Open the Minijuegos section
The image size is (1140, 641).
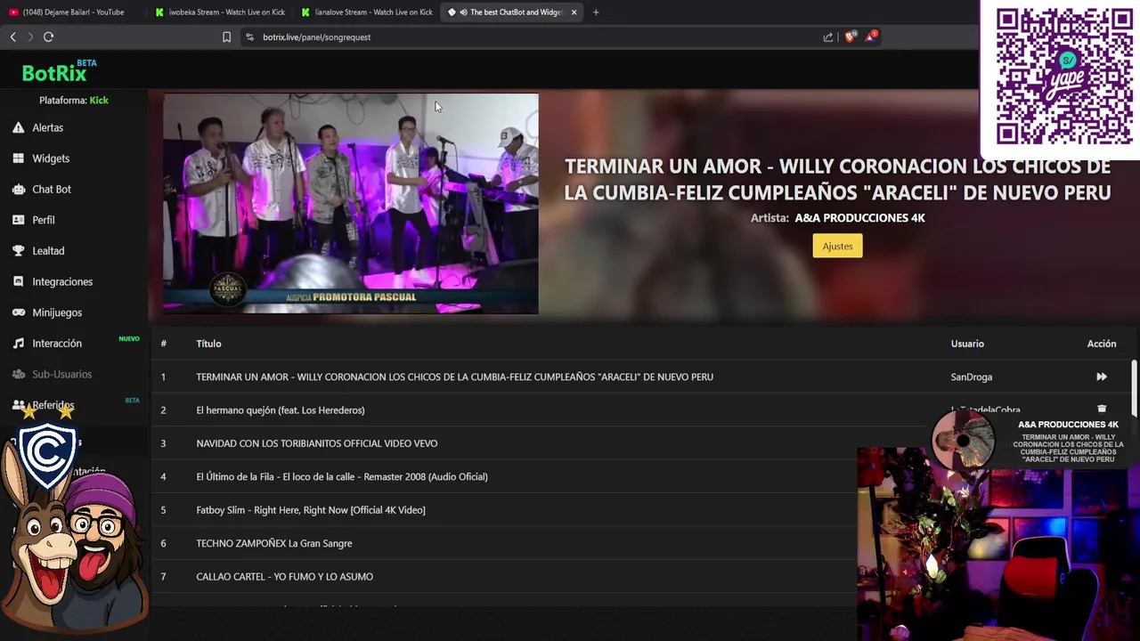pos(56,312)
